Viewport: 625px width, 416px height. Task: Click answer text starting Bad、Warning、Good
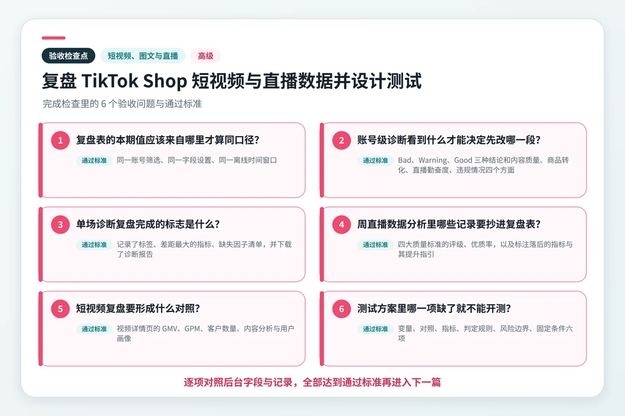[483, 165]
